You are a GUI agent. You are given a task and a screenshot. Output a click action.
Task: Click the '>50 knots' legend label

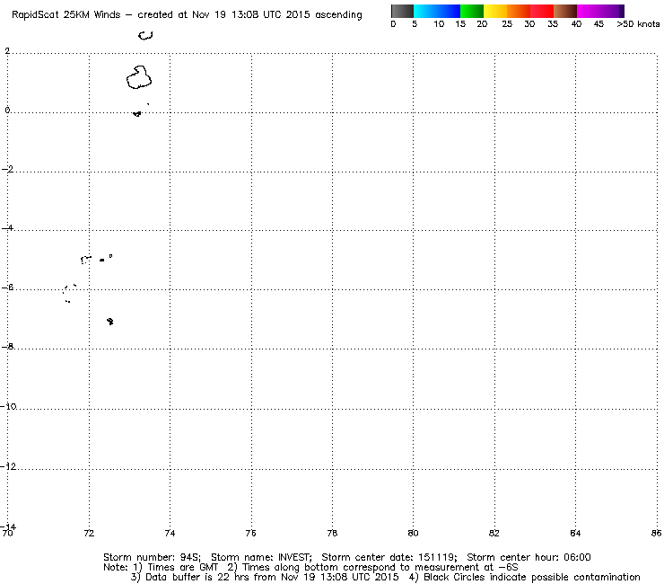pyautogui.click(x=638, y=24)
